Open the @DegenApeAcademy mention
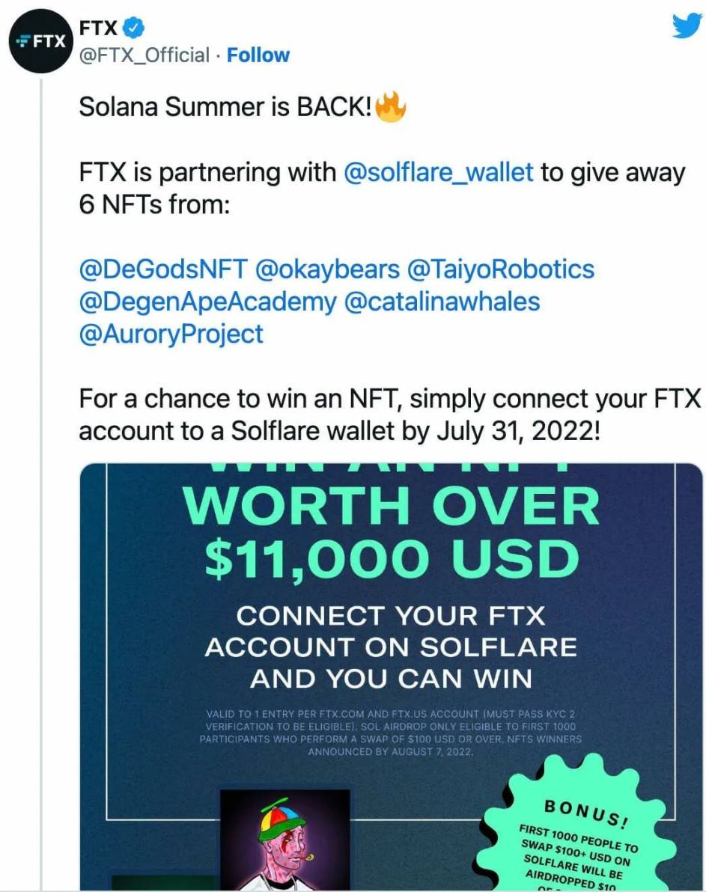This screenshot has height=892, width=706. pos(207,302)
